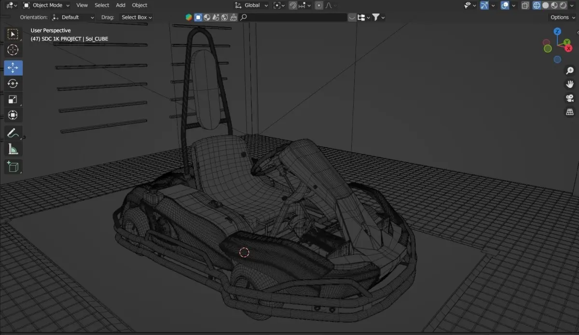Click the "(47) SDC 1K PROJECT | Sol_CUBE" text
Screen dimensions: 579x335
click(69, 39)
